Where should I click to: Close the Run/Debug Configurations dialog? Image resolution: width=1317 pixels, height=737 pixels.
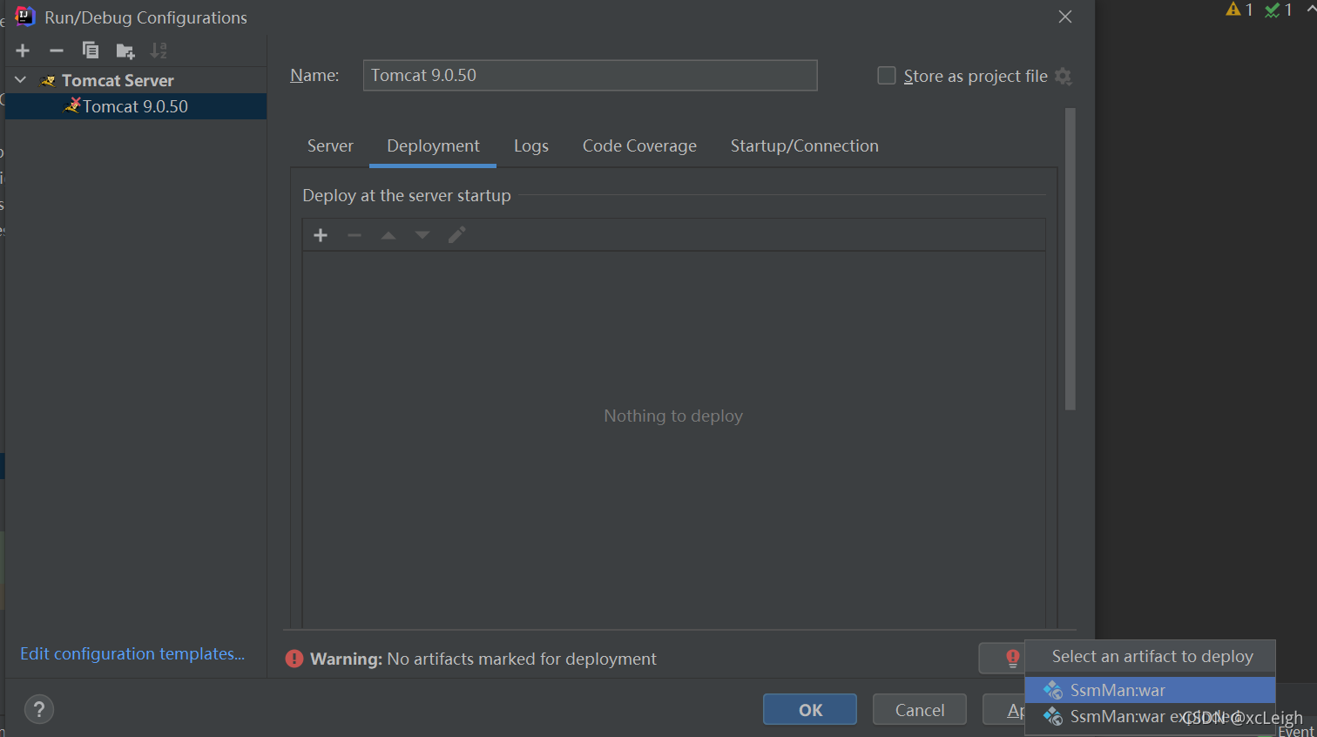[1065, 17]
